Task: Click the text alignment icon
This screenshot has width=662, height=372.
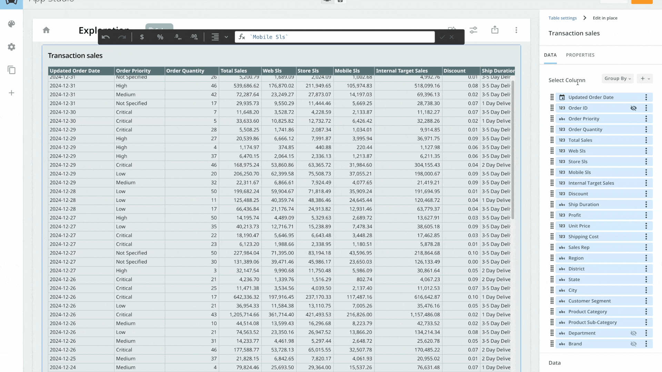Action: [215, 37]
